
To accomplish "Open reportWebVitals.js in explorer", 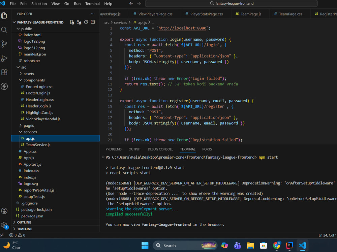I will click(x=56, y=190).
